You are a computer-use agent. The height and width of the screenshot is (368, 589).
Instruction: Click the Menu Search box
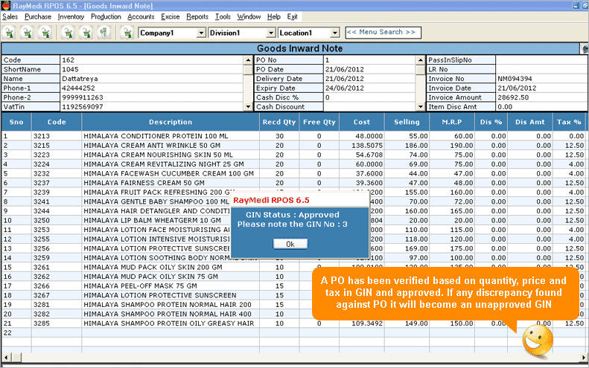pos(383,33)
